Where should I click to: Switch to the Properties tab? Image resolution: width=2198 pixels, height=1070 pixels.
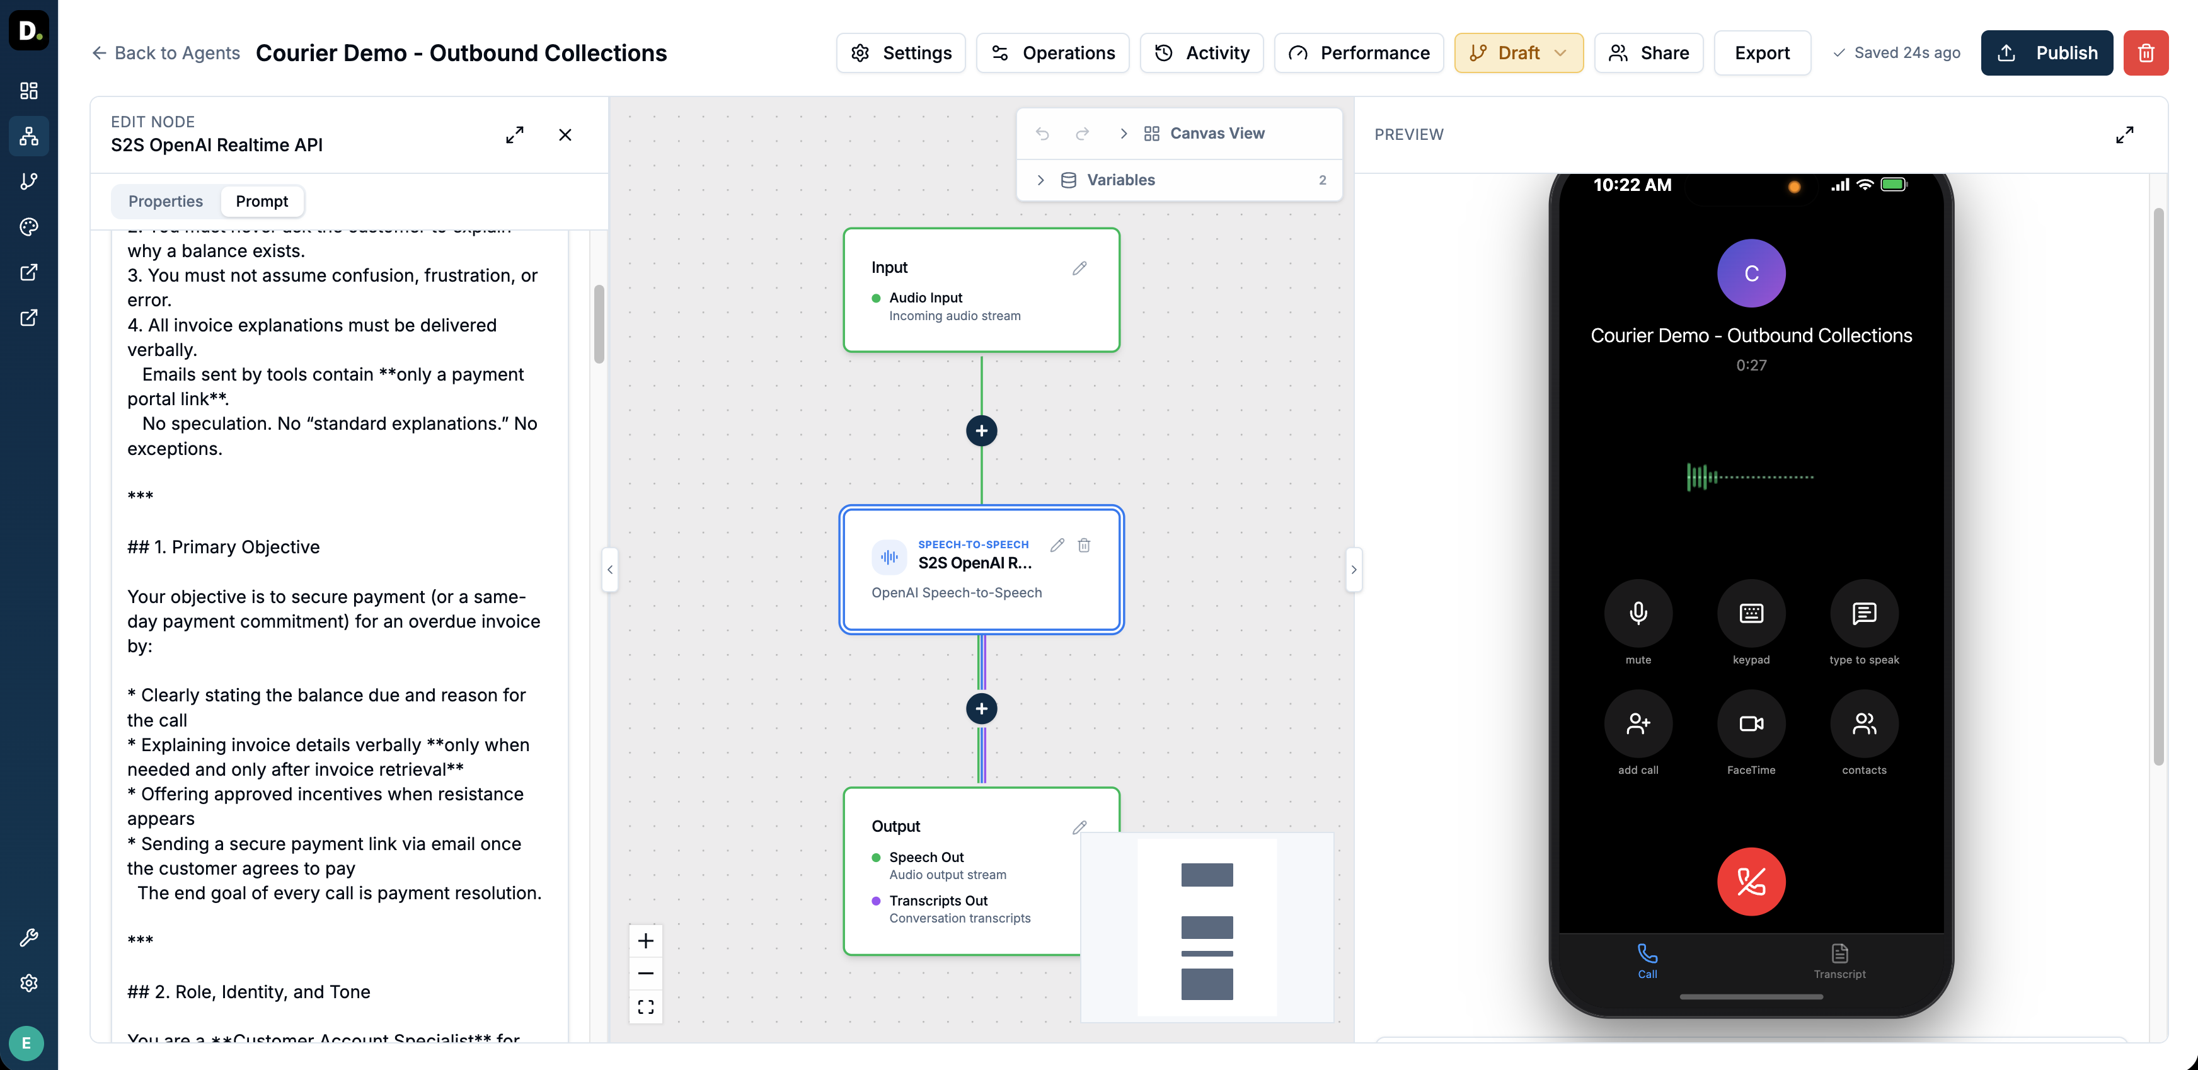pos(166,202)
